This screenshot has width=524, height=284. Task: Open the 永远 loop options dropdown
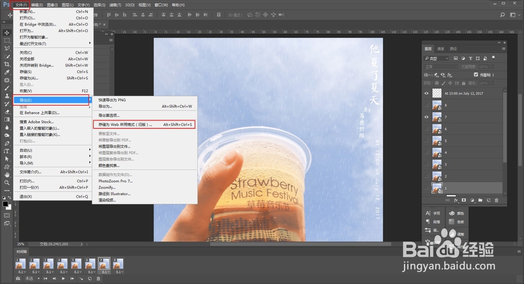tap(32, 279)
